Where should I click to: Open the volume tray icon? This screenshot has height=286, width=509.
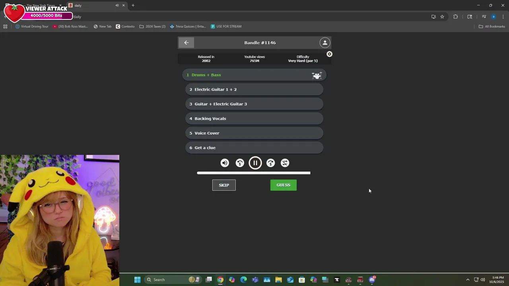pyautogui.click(x=483, y=280)
